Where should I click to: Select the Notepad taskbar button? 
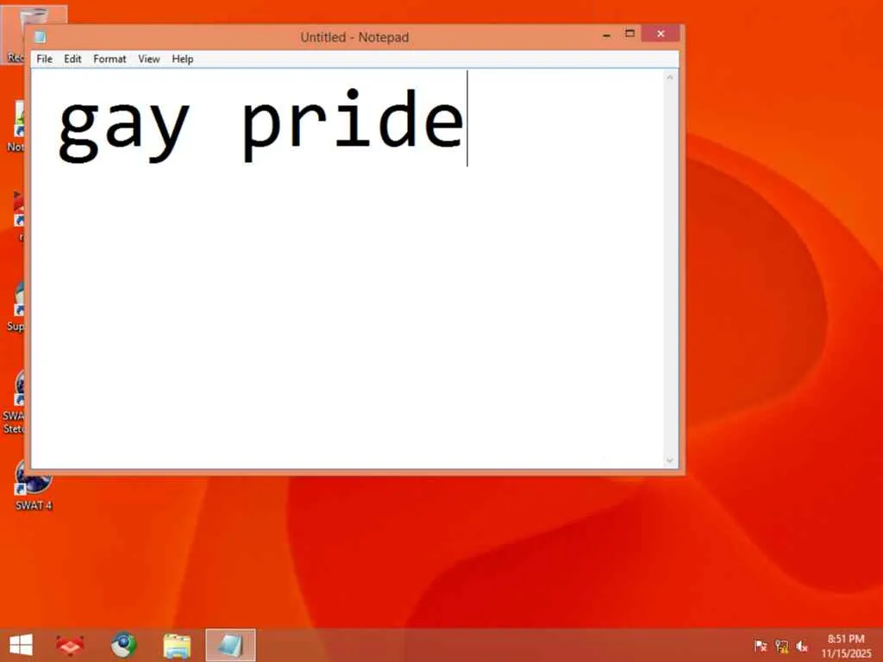[x=230, y=645]
